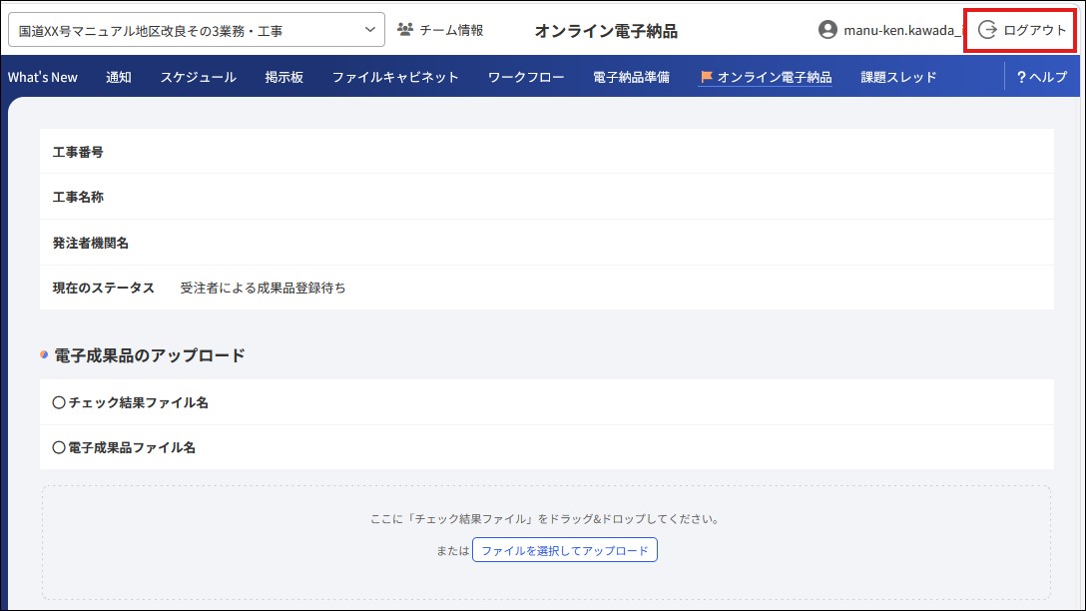The width and height of the screenshot is (1086, 611).
Task: Go to 通知 tab
Action: pyautogui.click(x=119, y=77)
